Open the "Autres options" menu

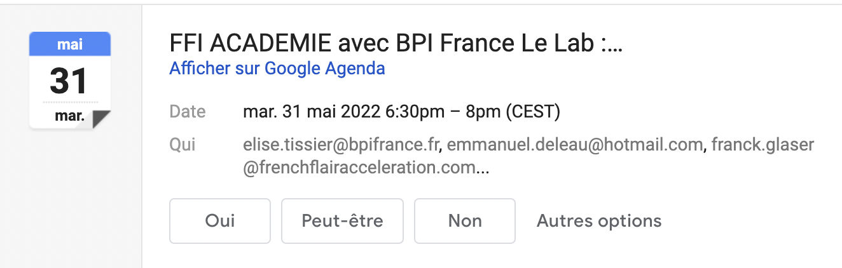click(599, 221)
